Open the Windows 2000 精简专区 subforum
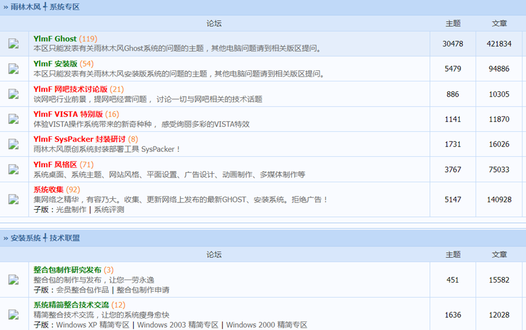The width and height of the screenshot is (526, 330). pyautogui.click(x=267, y=325)
